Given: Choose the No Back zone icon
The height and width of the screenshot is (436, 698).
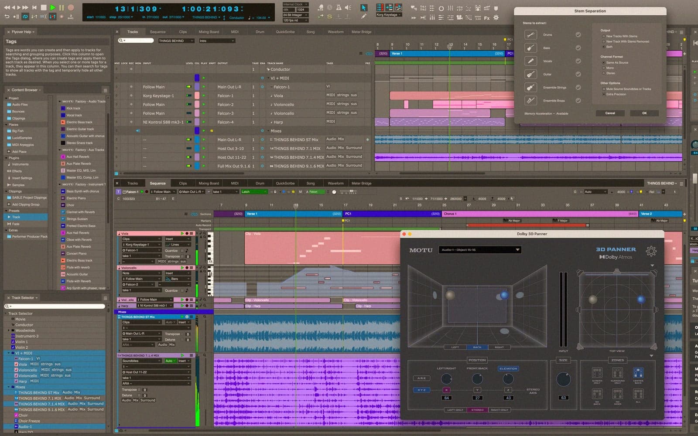Looking at the screenshot, I should [x=597, y=394].
